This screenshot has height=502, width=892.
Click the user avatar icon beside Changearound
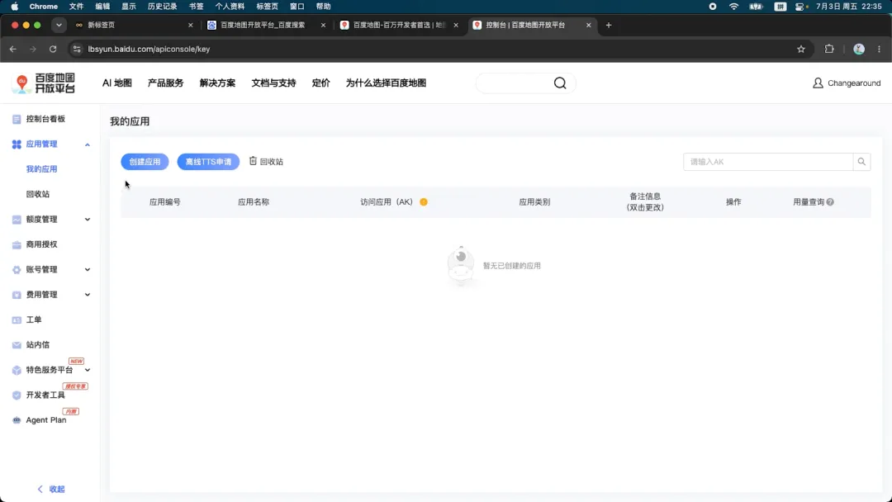818,83
